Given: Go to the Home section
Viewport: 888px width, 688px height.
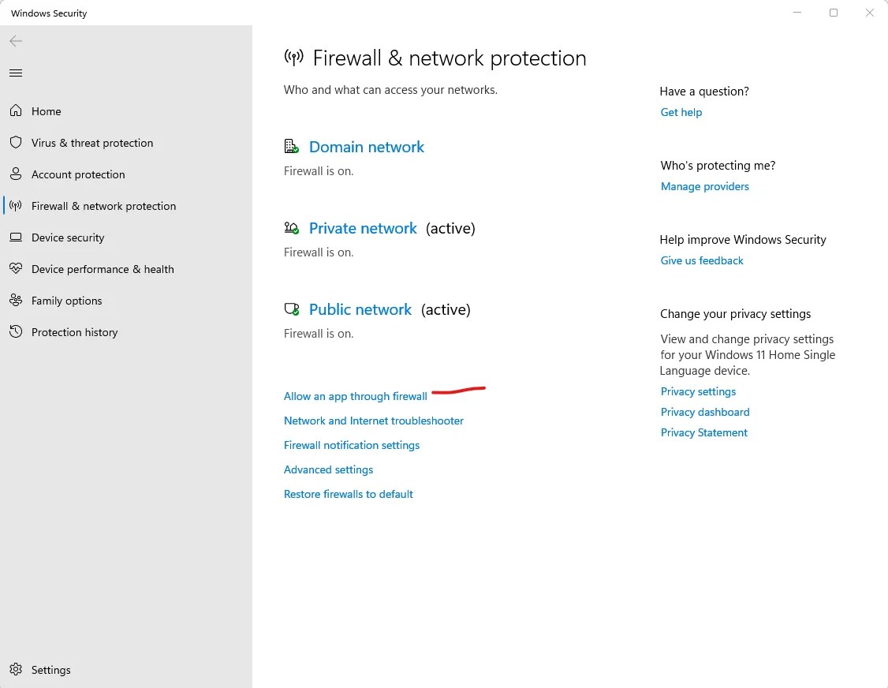Looking at the screenshot, I should pos(46,111).
